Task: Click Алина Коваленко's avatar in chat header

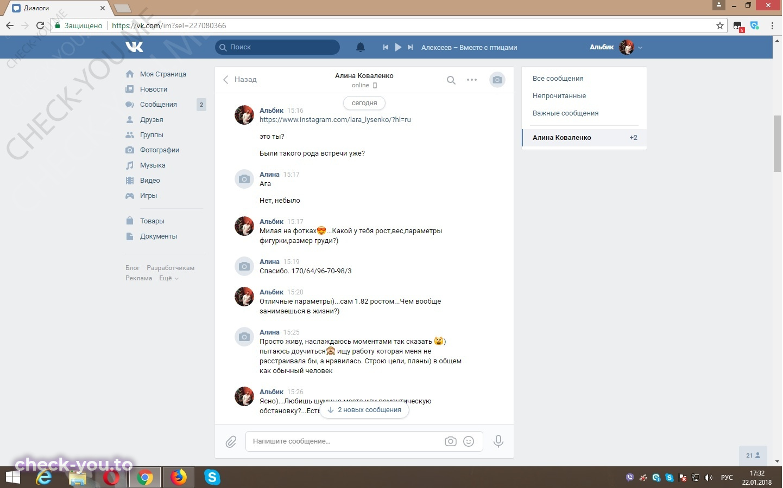Action: [x=497, y=80]
